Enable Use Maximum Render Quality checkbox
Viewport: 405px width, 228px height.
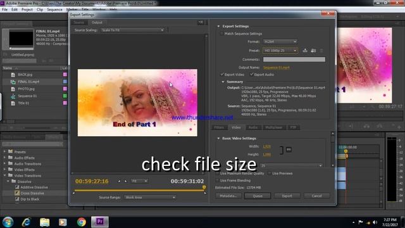[x=217, y=174]
